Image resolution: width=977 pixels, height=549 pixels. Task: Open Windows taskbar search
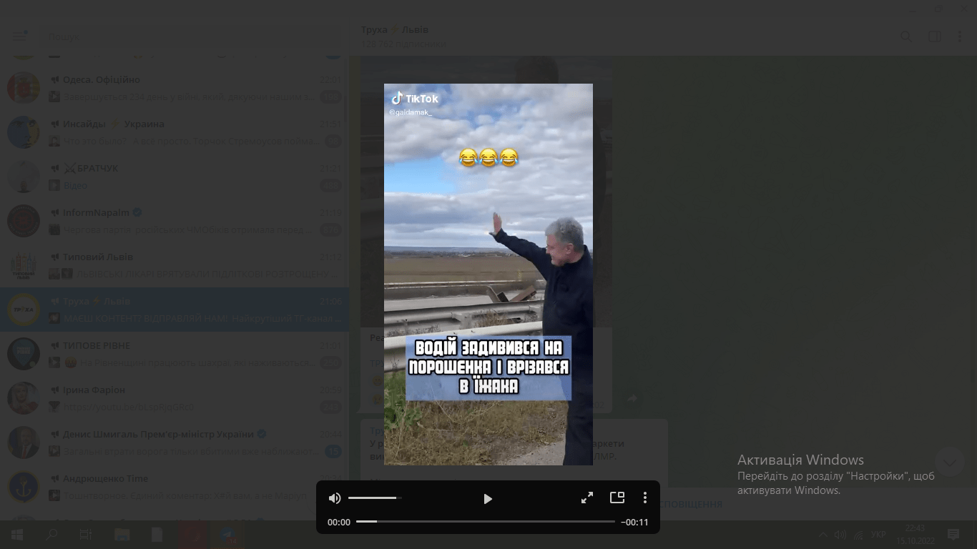click(x=51, y=535)
